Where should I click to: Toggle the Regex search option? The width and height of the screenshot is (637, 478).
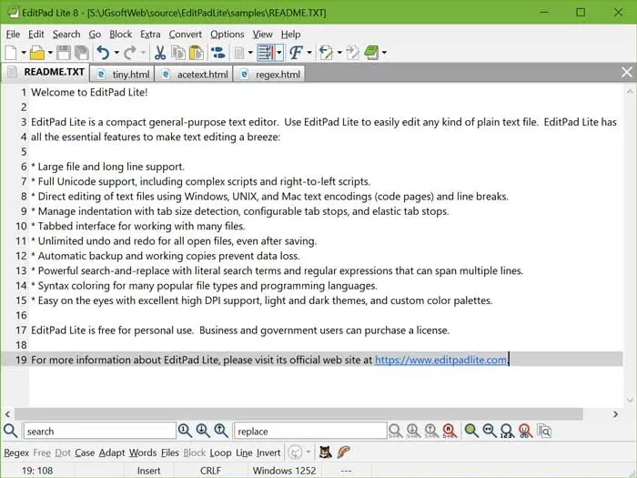16,453
